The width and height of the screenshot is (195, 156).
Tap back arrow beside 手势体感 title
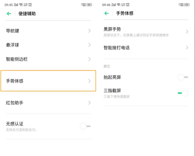coord(106,13)
